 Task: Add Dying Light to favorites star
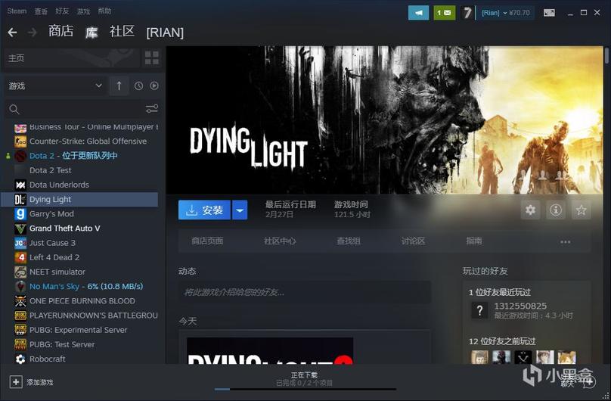pos(581,210)
